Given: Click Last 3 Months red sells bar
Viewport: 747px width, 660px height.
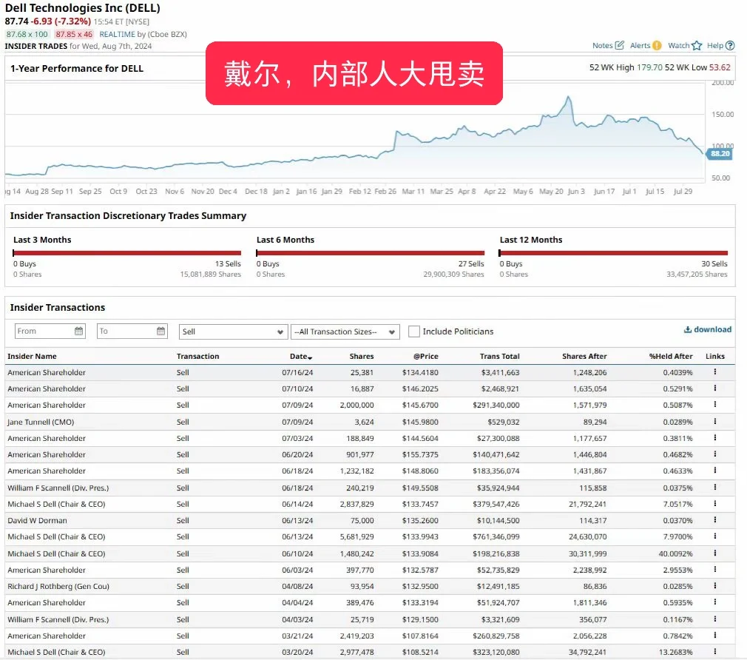Looking at the screenshot, I should click(127, 253).
